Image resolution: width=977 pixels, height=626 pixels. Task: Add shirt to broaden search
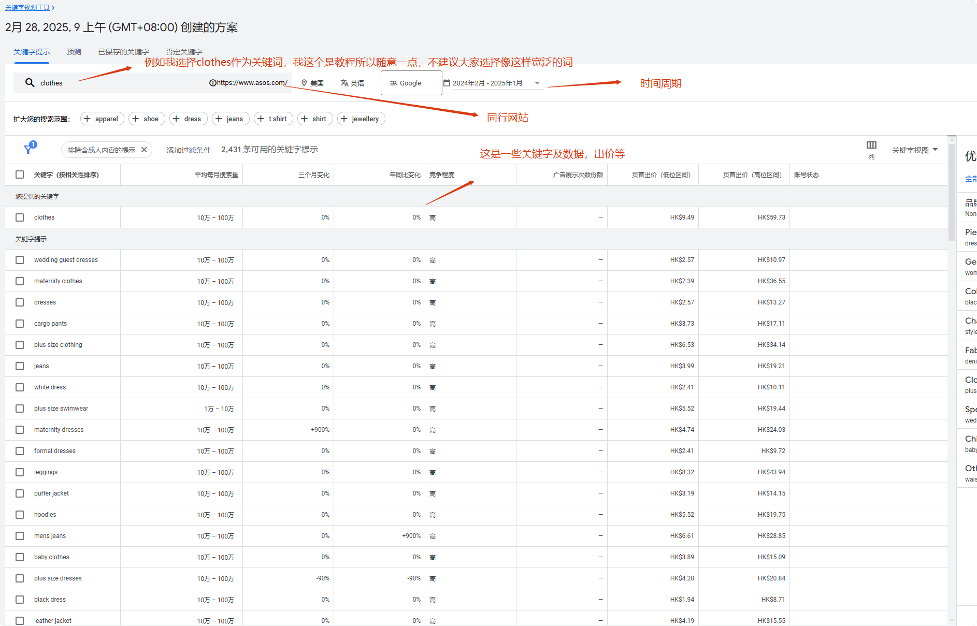coord(315,119)
